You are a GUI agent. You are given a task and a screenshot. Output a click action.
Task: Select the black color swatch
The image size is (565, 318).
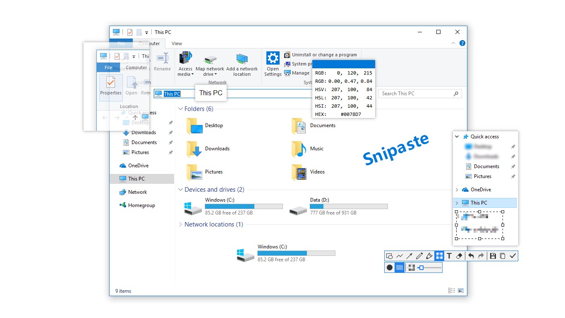pos(389,267)
